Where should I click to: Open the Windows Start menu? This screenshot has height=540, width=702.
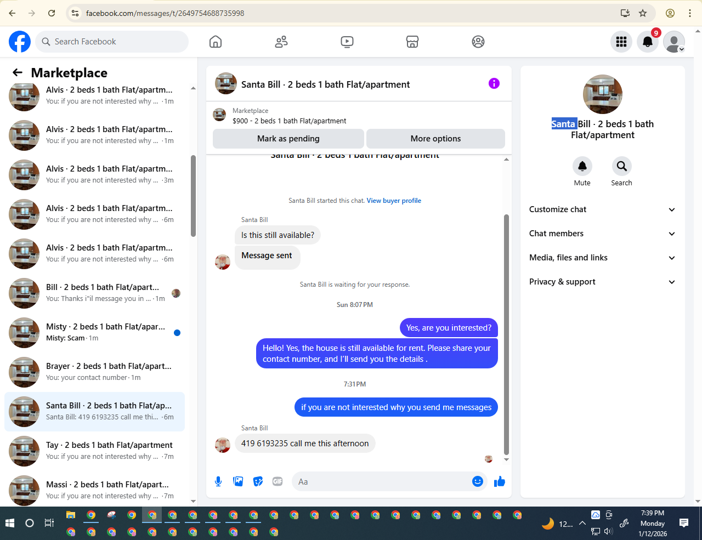click(10, 523)
